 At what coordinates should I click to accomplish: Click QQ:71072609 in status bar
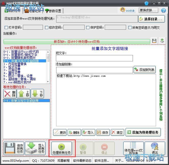click(x=43, y=161)
